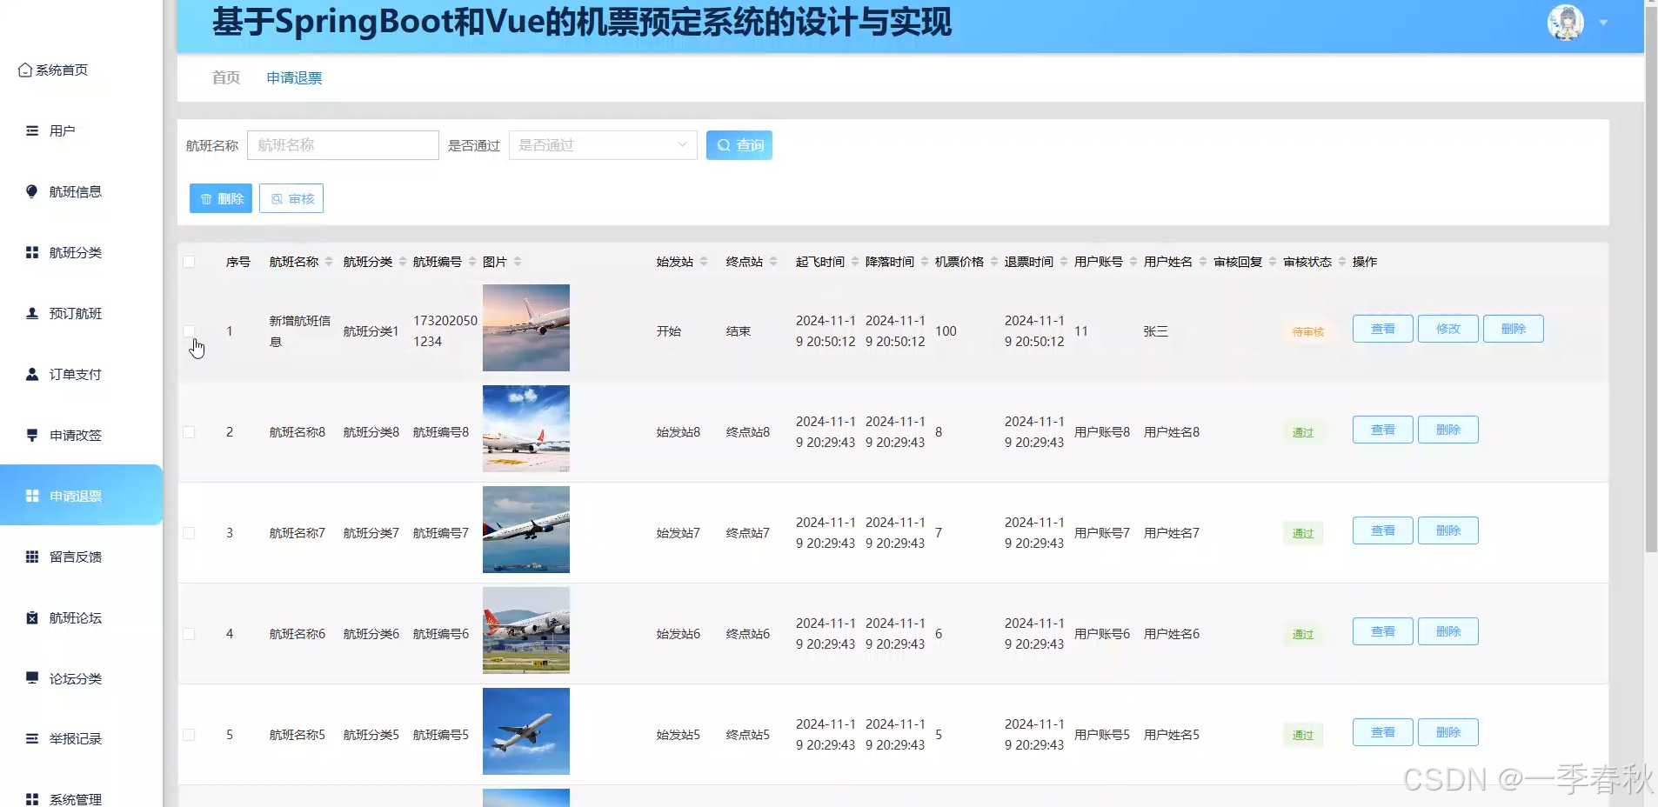1658x807 pixels.
Task: Click the grid icon beside 留言反馈
Action: coord(32,557)
